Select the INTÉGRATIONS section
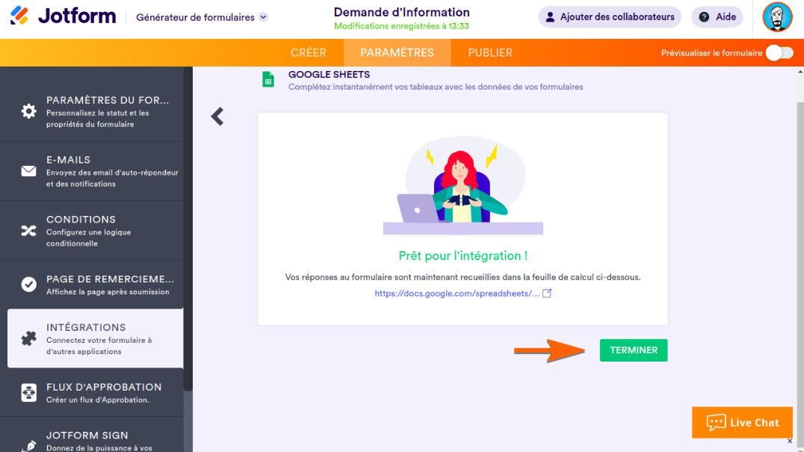Screen dimensions: 804x452 96,338
